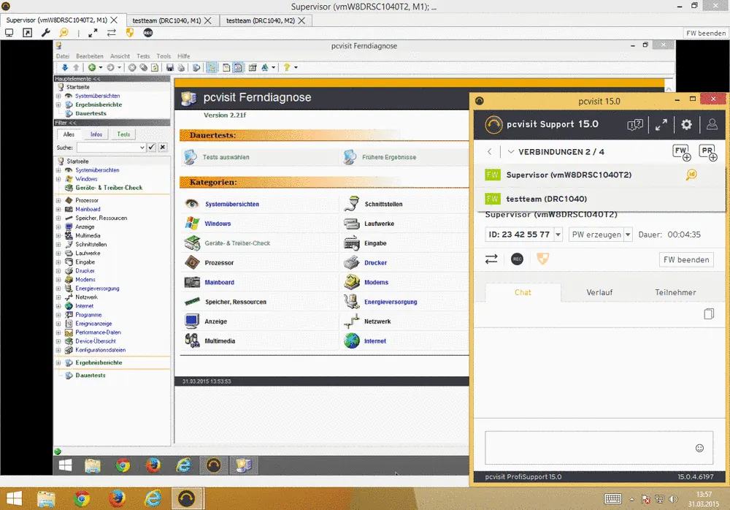
Task: Expand the Prozessor tree node
Action: (x=58, y=200)
